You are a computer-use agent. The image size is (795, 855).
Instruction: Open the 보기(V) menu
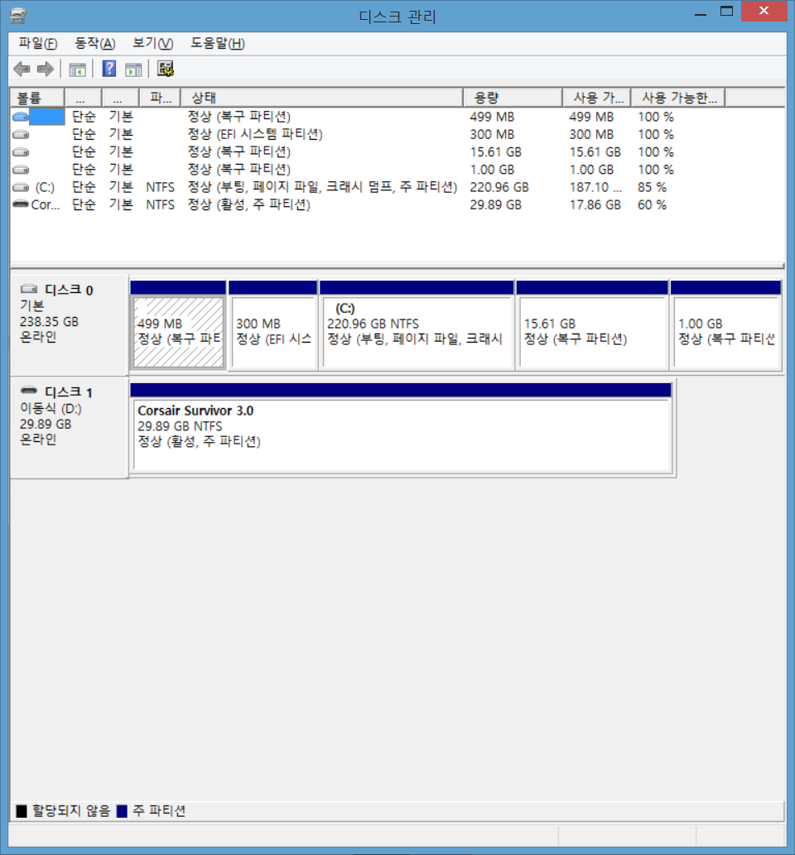coord(152,44)
